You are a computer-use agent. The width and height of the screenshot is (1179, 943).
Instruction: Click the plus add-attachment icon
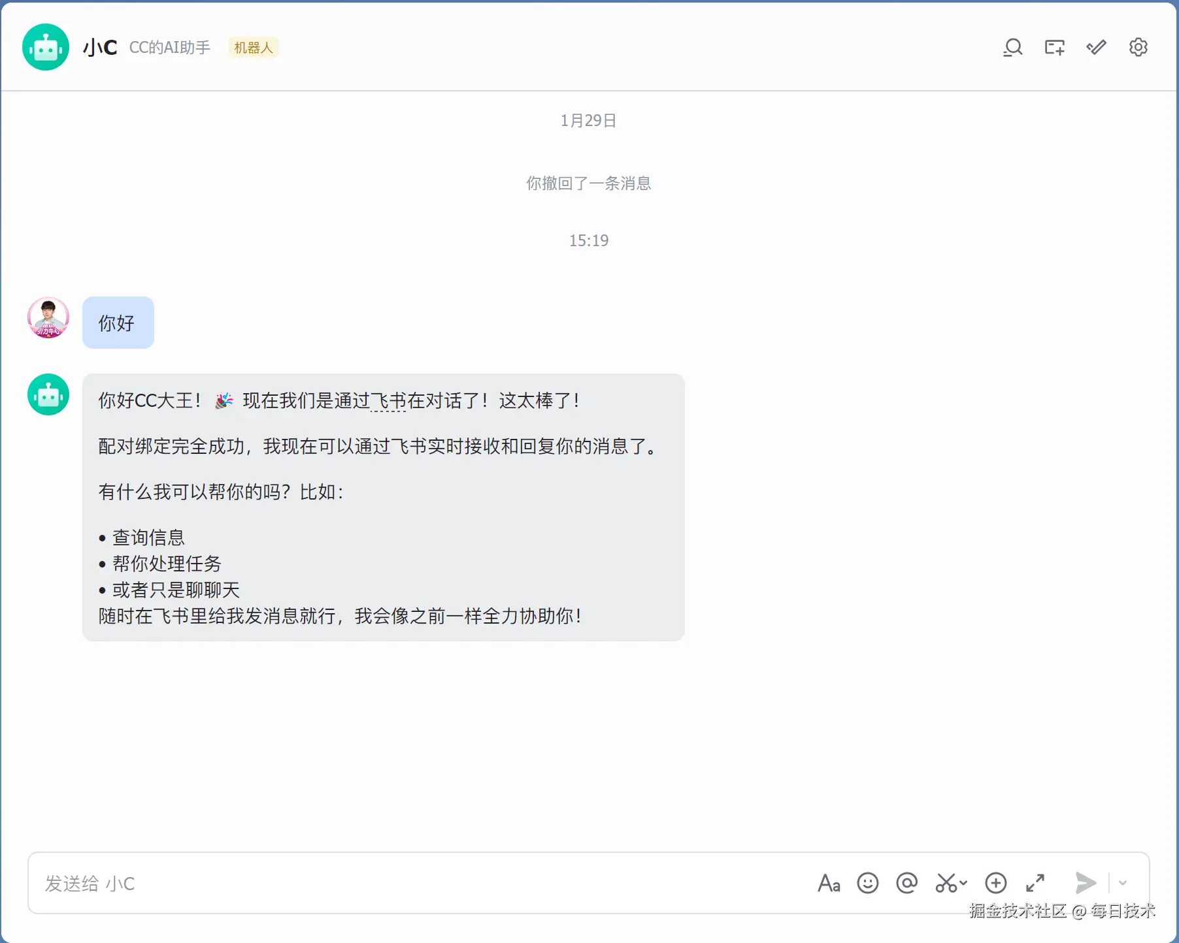tap(995, 883)
